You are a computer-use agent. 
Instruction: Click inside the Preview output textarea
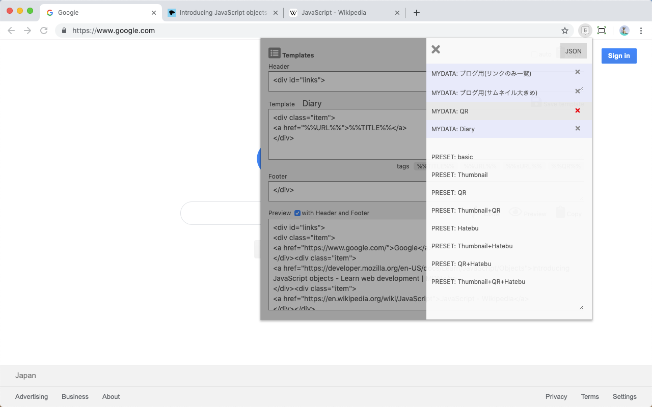coord(347,265)
